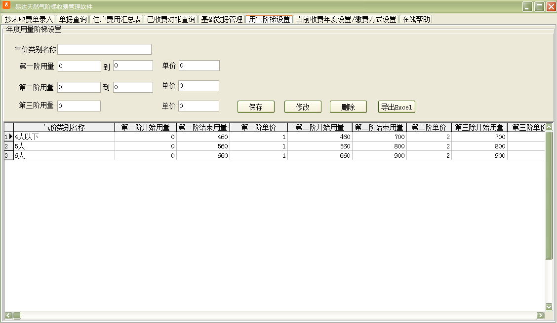Click the 导出Excel button
The image size is (557, 323).
coord(397,107)
